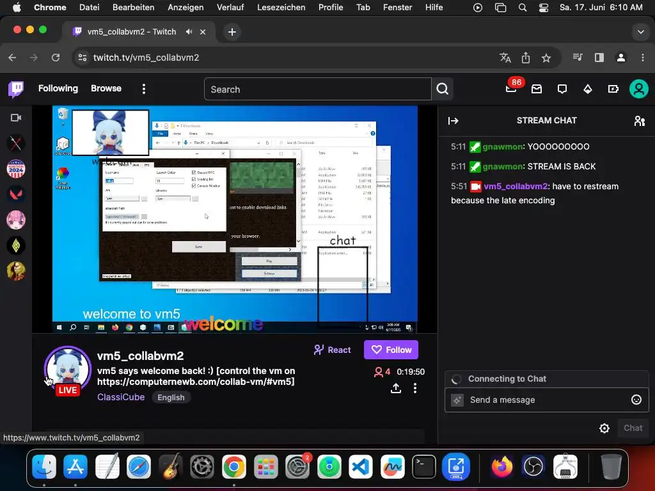Open the Cuphead-style sidebar channel avatar
655x491 pixels.
pyautogui.click(x=16, y=271)
